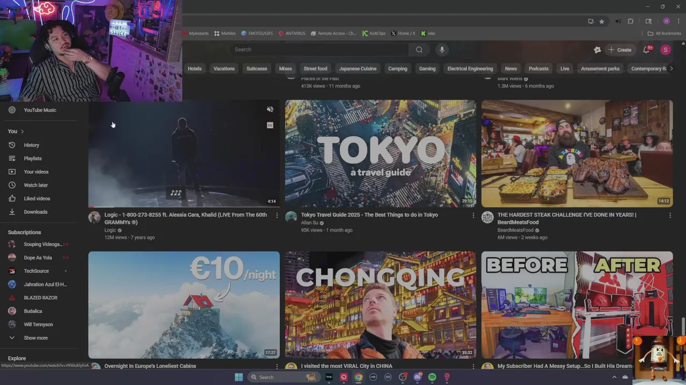Open the YouTube account avatar menu
This screenshot has width=686, height=385.
pyautogui.click(x=666, y=50)
